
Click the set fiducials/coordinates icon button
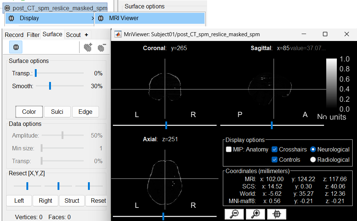coord(276,214)
